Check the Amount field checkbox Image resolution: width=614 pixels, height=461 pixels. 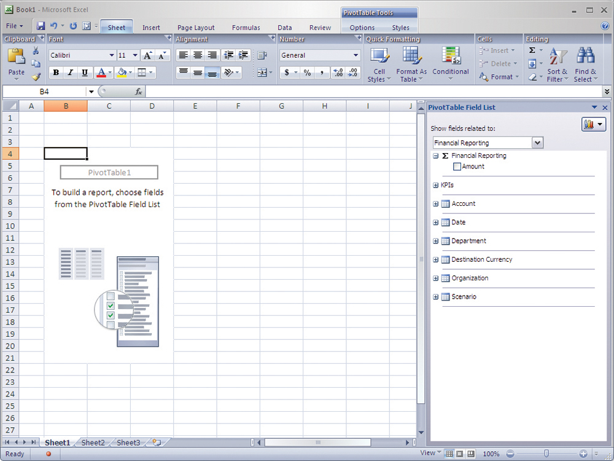457,167
